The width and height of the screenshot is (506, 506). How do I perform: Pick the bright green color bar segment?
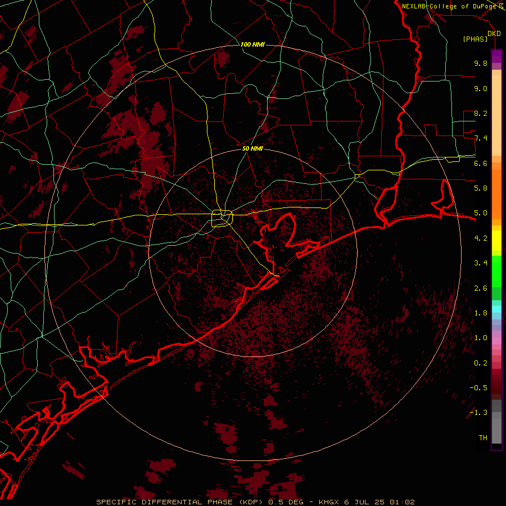tap(496, 271)
